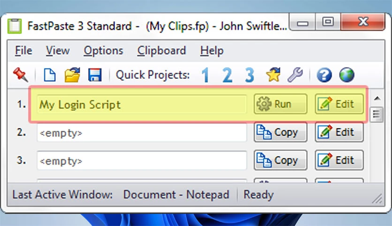Screen dimensions: 392x226
Task: Click the Document - Notepad status text
Action: 176,195
